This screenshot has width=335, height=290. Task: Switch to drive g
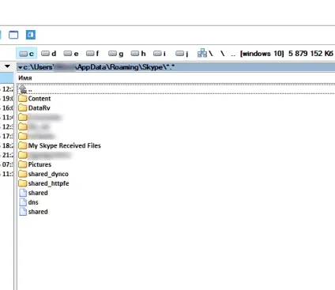(116, 54)
